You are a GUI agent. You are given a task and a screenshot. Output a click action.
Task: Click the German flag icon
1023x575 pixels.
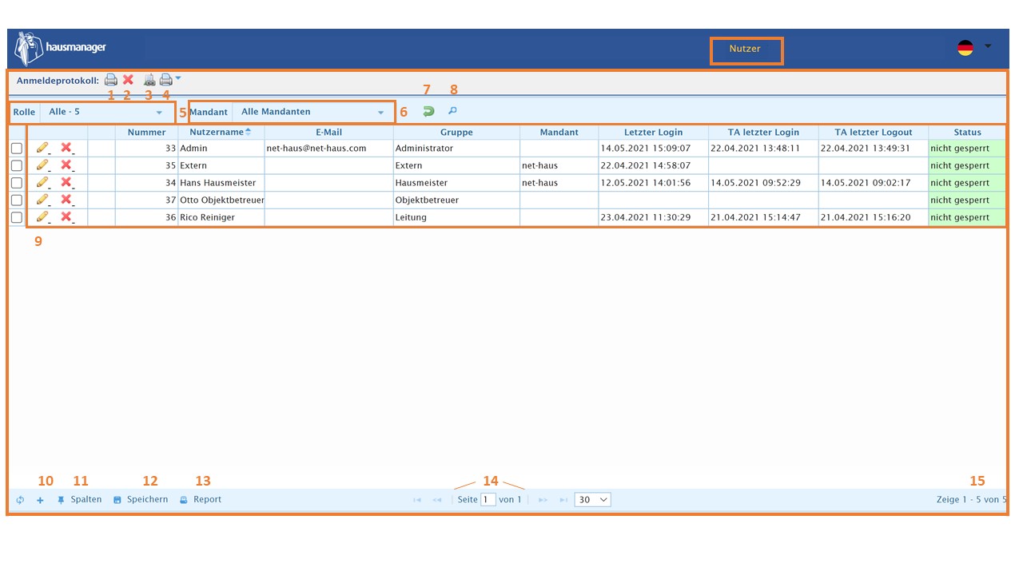click(965, 48)
